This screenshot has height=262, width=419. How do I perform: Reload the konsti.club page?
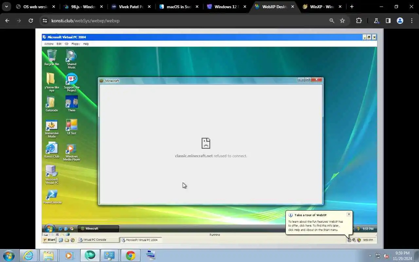pos(31,21)
